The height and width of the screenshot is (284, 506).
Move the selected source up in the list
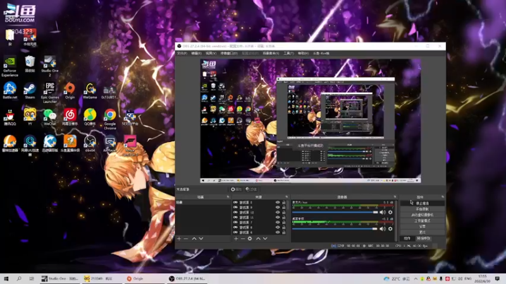(x=258, y=239)
